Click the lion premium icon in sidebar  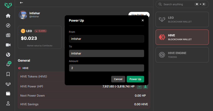[x=8, y=84]
